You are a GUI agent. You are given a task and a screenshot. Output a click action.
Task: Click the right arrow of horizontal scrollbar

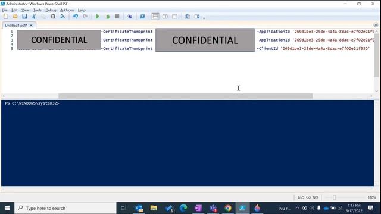point(371,96)
